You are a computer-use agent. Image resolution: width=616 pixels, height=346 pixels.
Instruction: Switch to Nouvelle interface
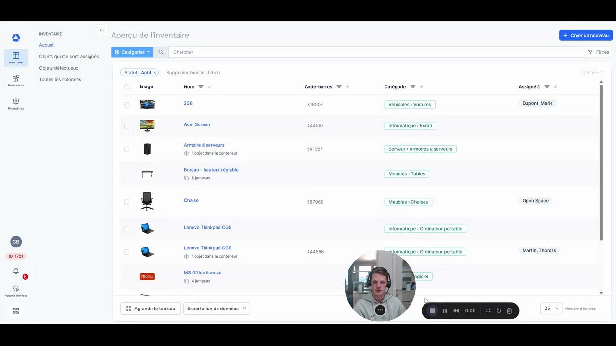click(x=16, y=291)
